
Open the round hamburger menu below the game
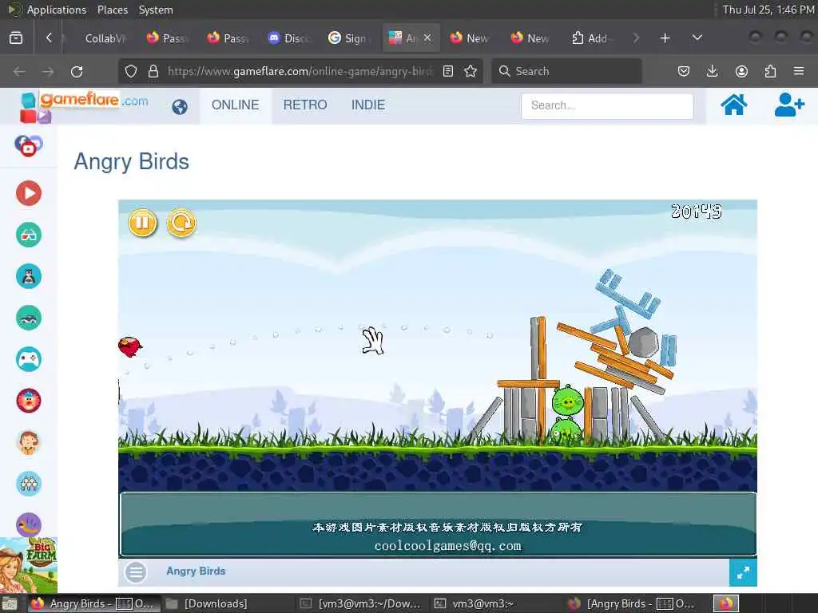coord(136,572)
